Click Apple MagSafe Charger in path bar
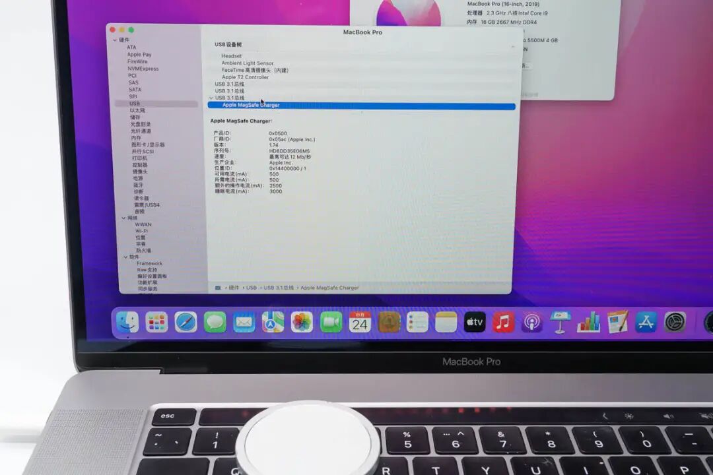 pos(329,288)
